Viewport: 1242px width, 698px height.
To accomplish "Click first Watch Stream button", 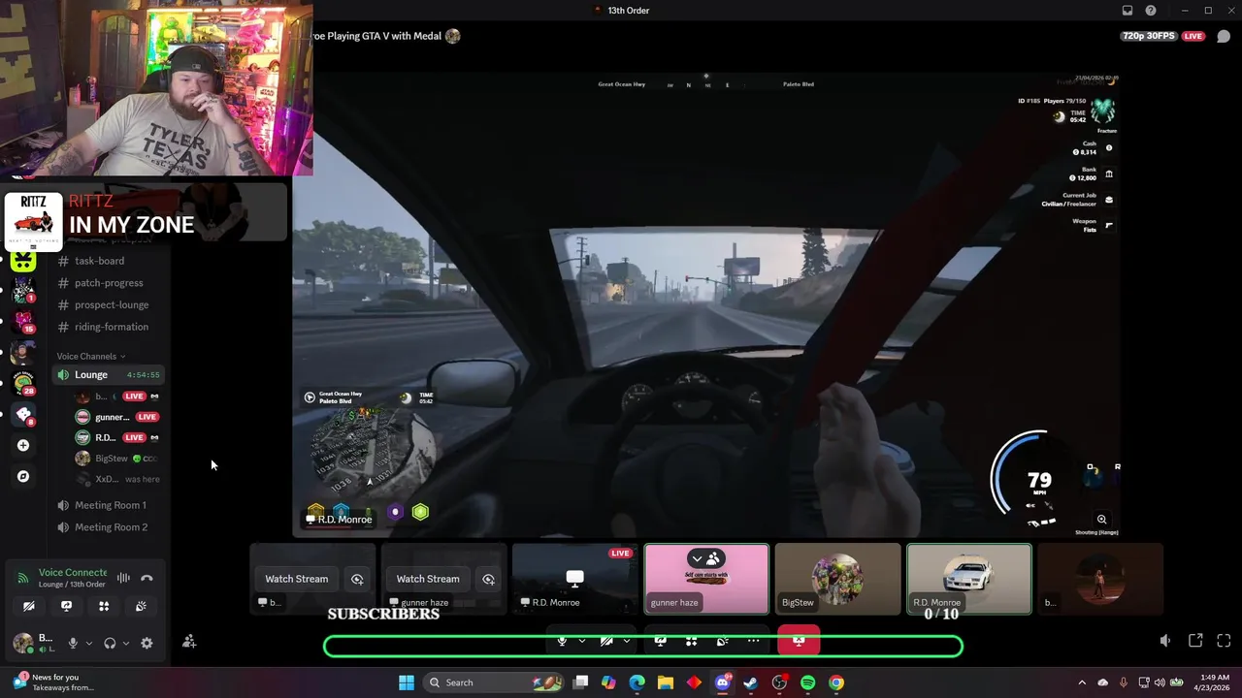I will coord(297,579).
